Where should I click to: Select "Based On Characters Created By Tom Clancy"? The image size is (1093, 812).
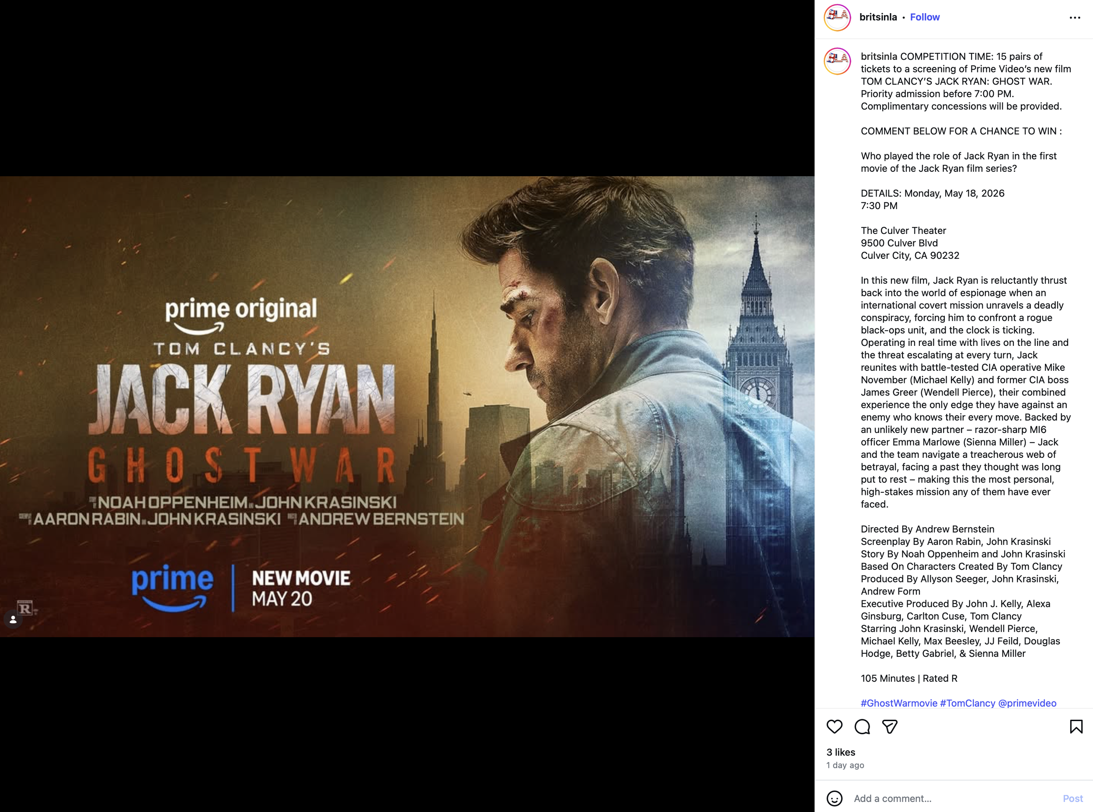961,566
